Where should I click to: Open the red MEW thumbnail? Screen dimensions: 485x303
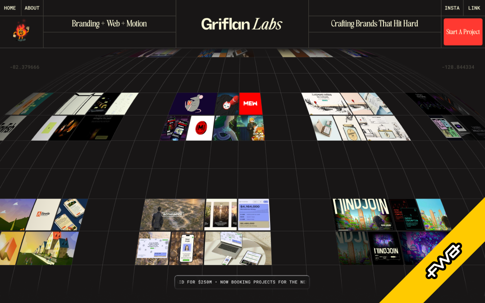coord(250,104)
